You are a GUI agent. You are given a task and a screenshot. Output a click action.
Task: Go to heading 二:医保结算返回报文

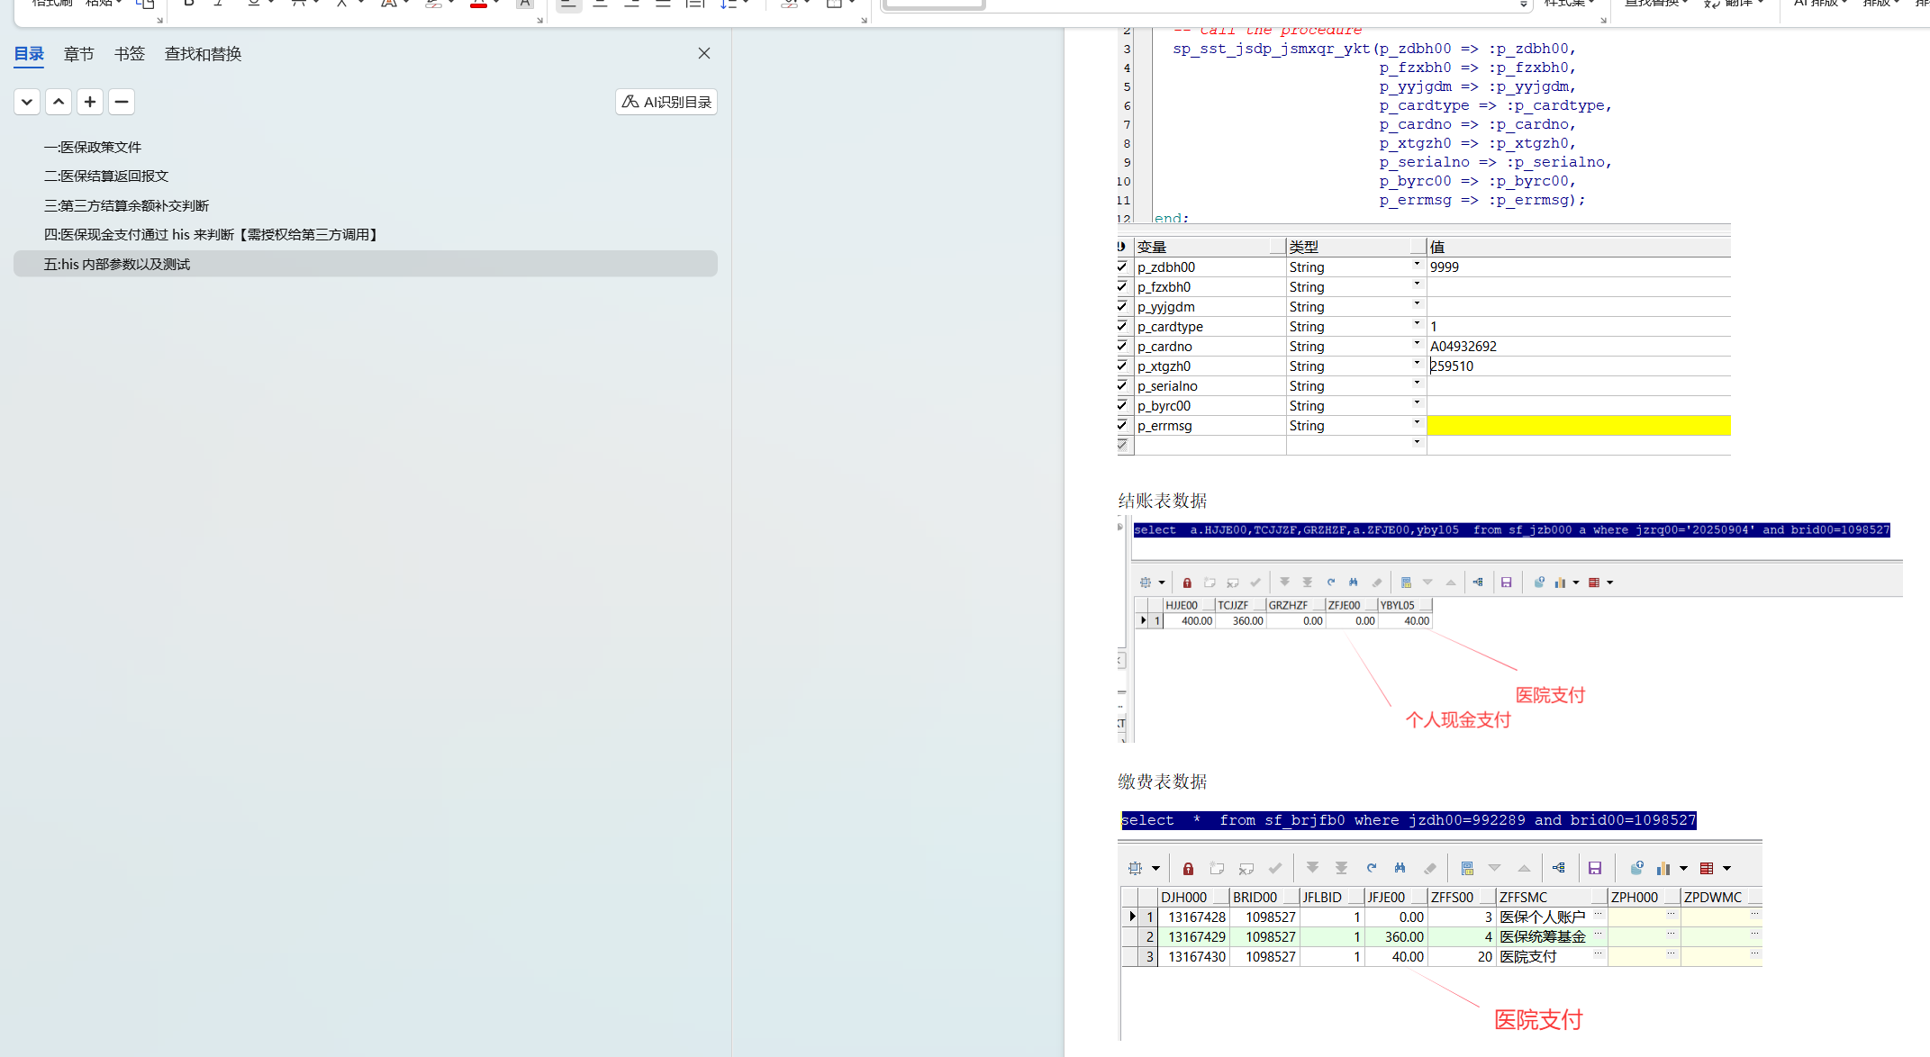106,176
